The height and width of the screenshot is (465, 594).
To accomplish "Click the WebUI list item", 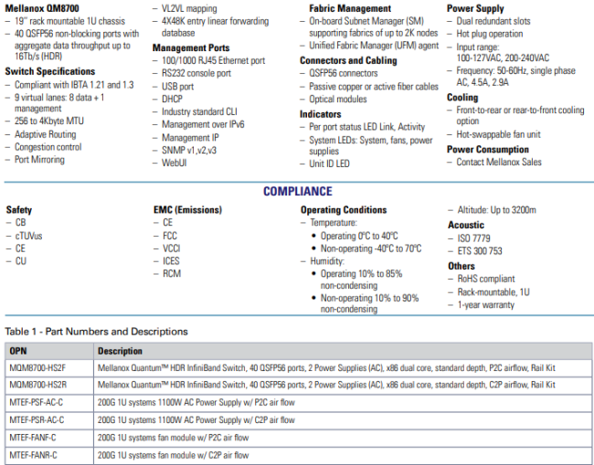I will click(x=175, y=163).
